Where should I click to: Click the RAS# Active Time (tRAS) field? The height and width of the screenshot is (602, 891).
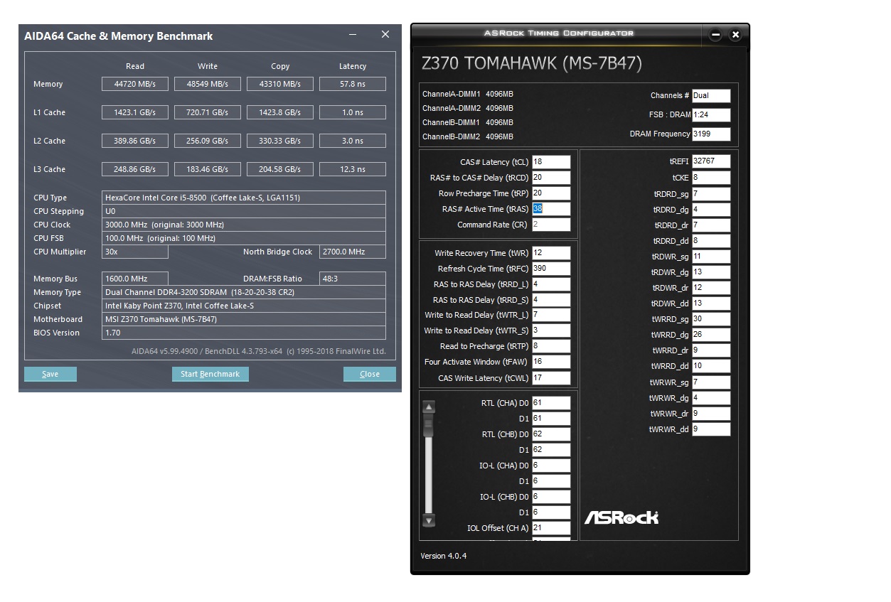[551, 209]
